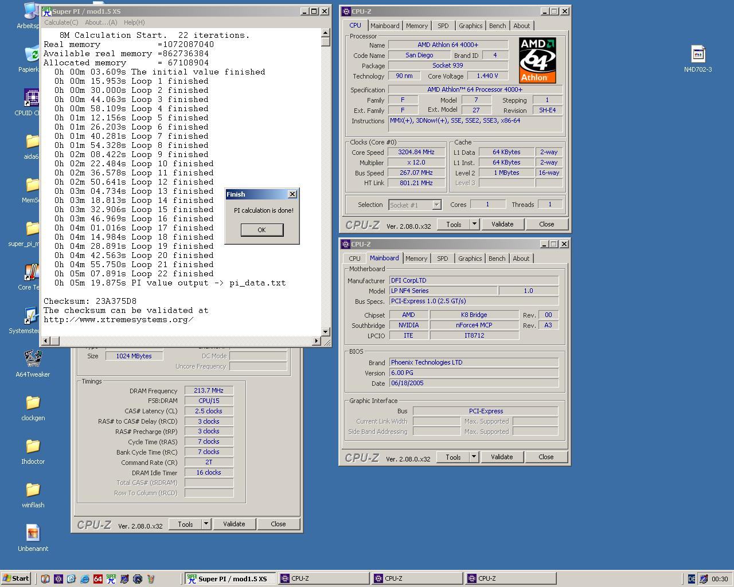The width and height of the screenshot is (734, 587).
Task: Switch to CPU tab in the motherboard CPU-Z window
Action: tap(354, 259)
